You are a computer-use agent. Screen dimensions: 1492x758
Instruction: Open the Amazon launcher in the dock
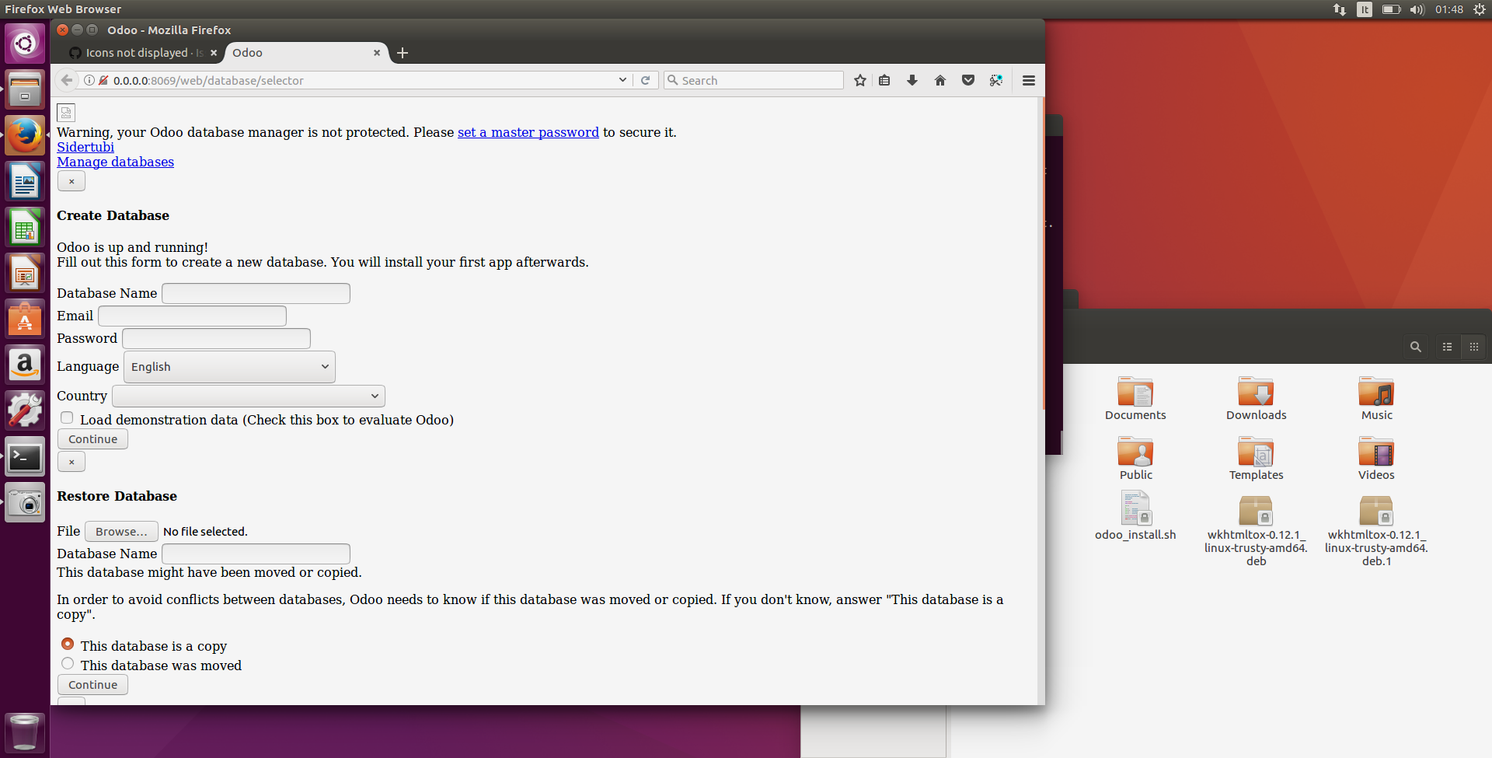click(x=24, y=365)
